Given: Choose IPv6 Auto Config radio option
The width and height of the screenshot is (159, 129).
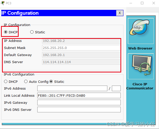Looking at the screenshot, I should click(26, 82).
